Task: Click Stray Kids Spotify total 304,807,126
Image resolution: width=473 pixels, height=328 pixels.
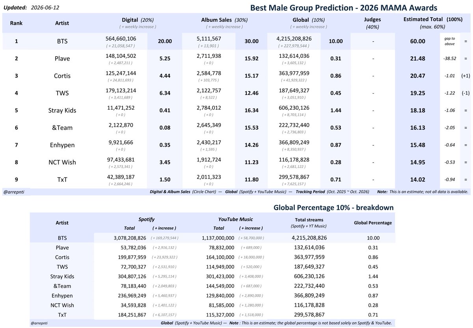Action: pyautogui.click(x=132, y=276)
